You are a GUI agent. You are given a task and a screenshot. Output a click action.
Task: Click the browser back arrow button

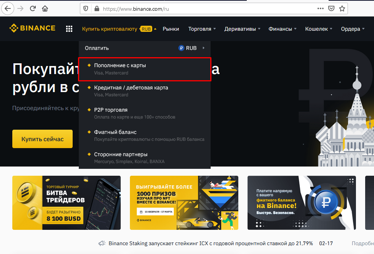8,9
